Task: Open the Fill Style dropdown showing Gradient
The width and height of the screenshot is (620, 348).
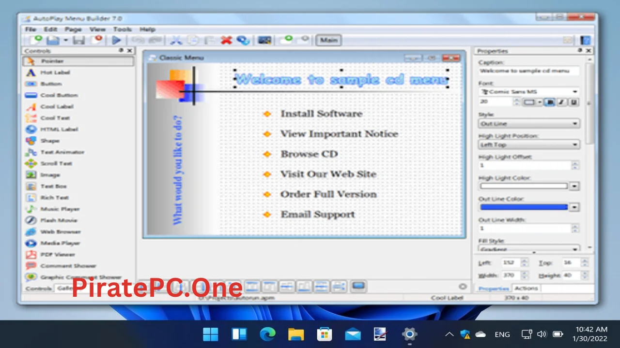Action: point(529,248)
